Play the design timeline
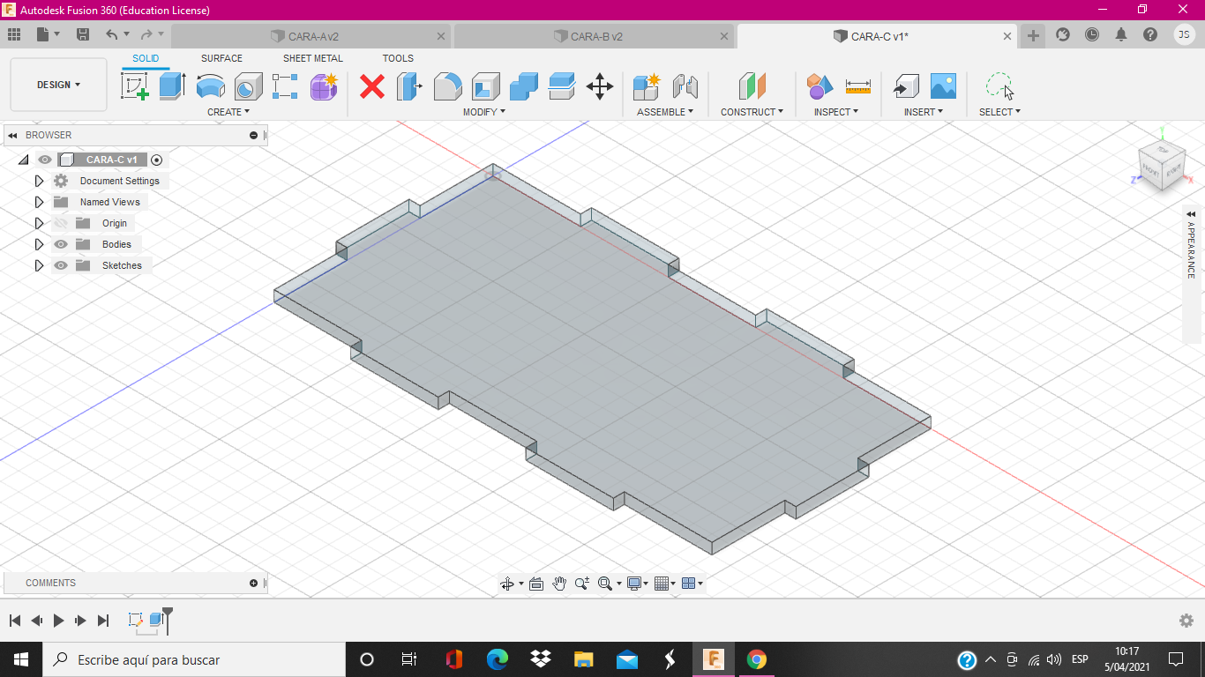Image resolution: width=1205 pixels, height=677 pixels. tap(58, 621)
